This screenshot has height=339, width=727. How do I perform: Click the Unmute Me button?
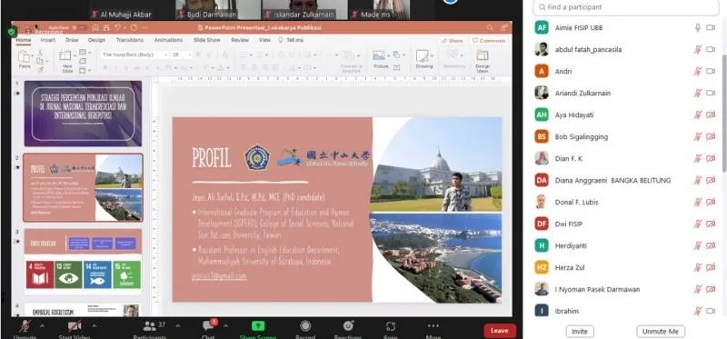click(x=661, y=332)
